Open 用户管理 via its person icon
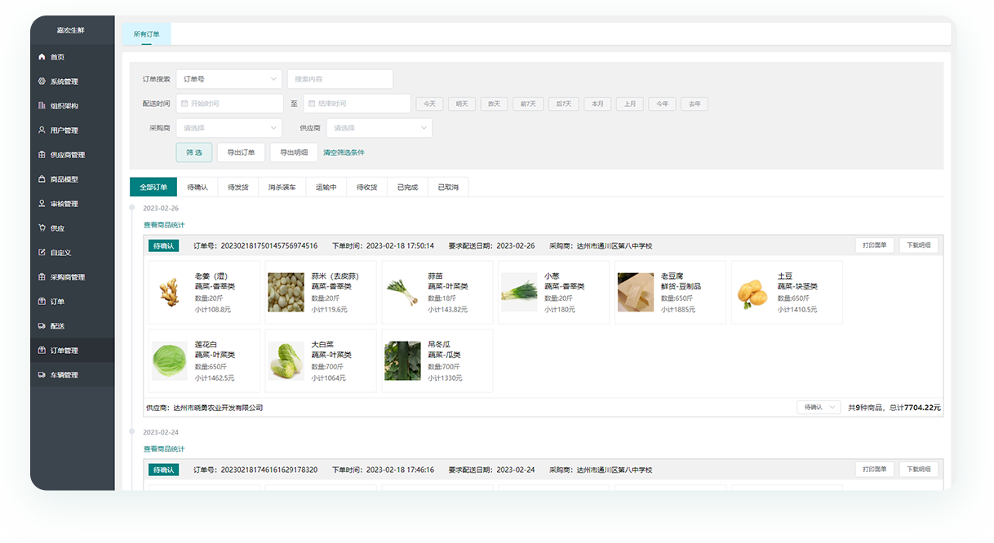 click(42, 130)
